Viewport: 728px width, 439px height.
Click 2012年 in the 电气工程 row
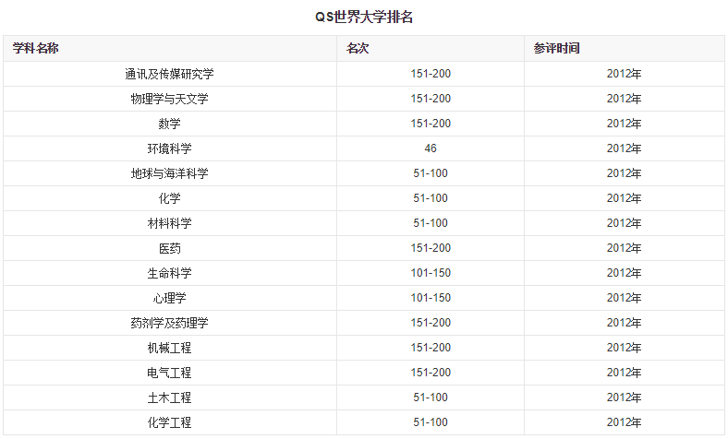coord(624,373)
